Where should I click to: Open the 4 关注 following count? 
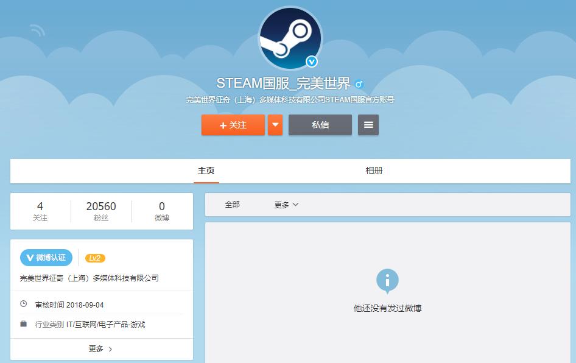point(40,211)
